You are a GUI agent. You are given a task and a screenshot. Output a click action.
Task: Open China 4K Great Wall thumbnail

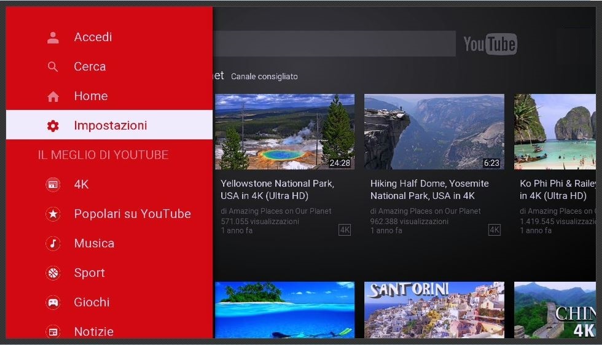point(555,310)
